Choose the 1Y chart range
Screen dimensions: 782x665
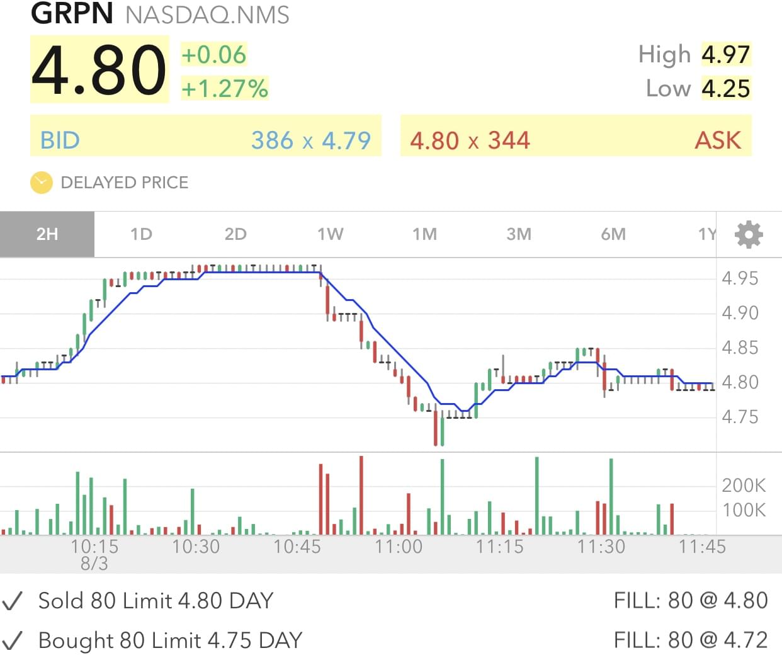pos(706,234)
